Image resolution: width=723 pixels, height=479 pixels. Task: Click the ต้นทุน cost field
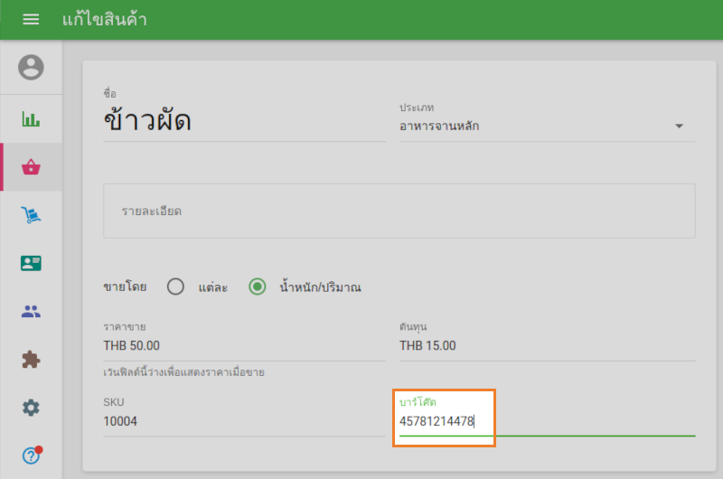click(548, 346)
